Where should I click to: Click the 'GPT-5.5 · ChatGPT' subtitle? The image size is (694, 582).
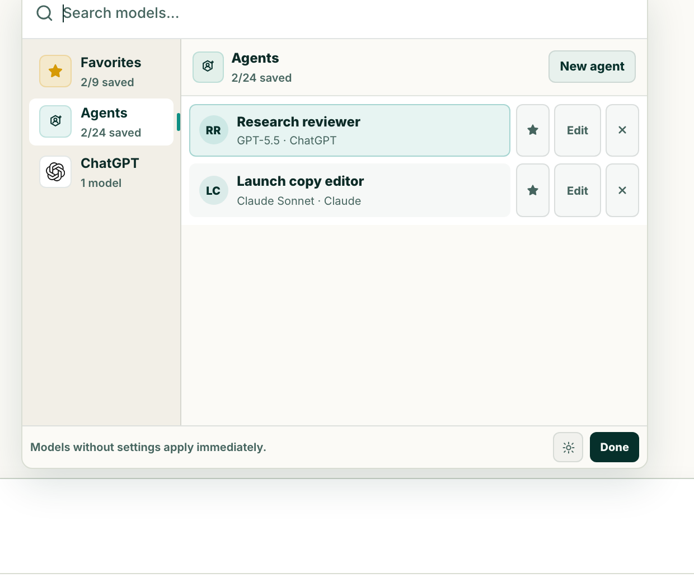(287, 140)
